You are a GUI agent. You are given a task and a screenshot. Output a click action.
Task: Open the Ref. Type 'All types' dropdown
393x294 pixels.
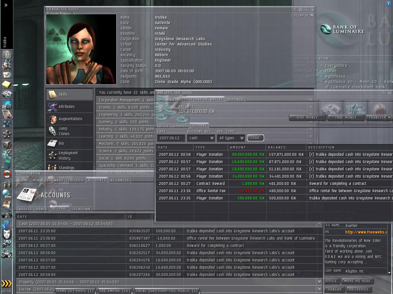[231, 138]
